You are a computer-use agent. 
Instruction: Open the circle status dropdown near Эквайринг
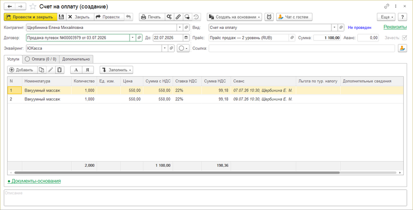[x=183, y=48]
